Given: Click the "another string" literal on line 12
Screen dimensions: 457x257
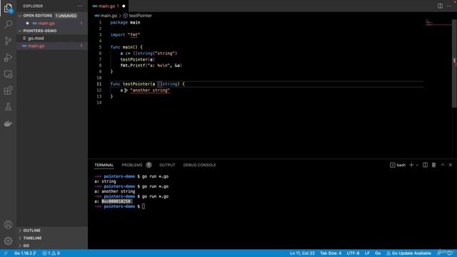Looking at the screenshot, I should click(150, 91).
